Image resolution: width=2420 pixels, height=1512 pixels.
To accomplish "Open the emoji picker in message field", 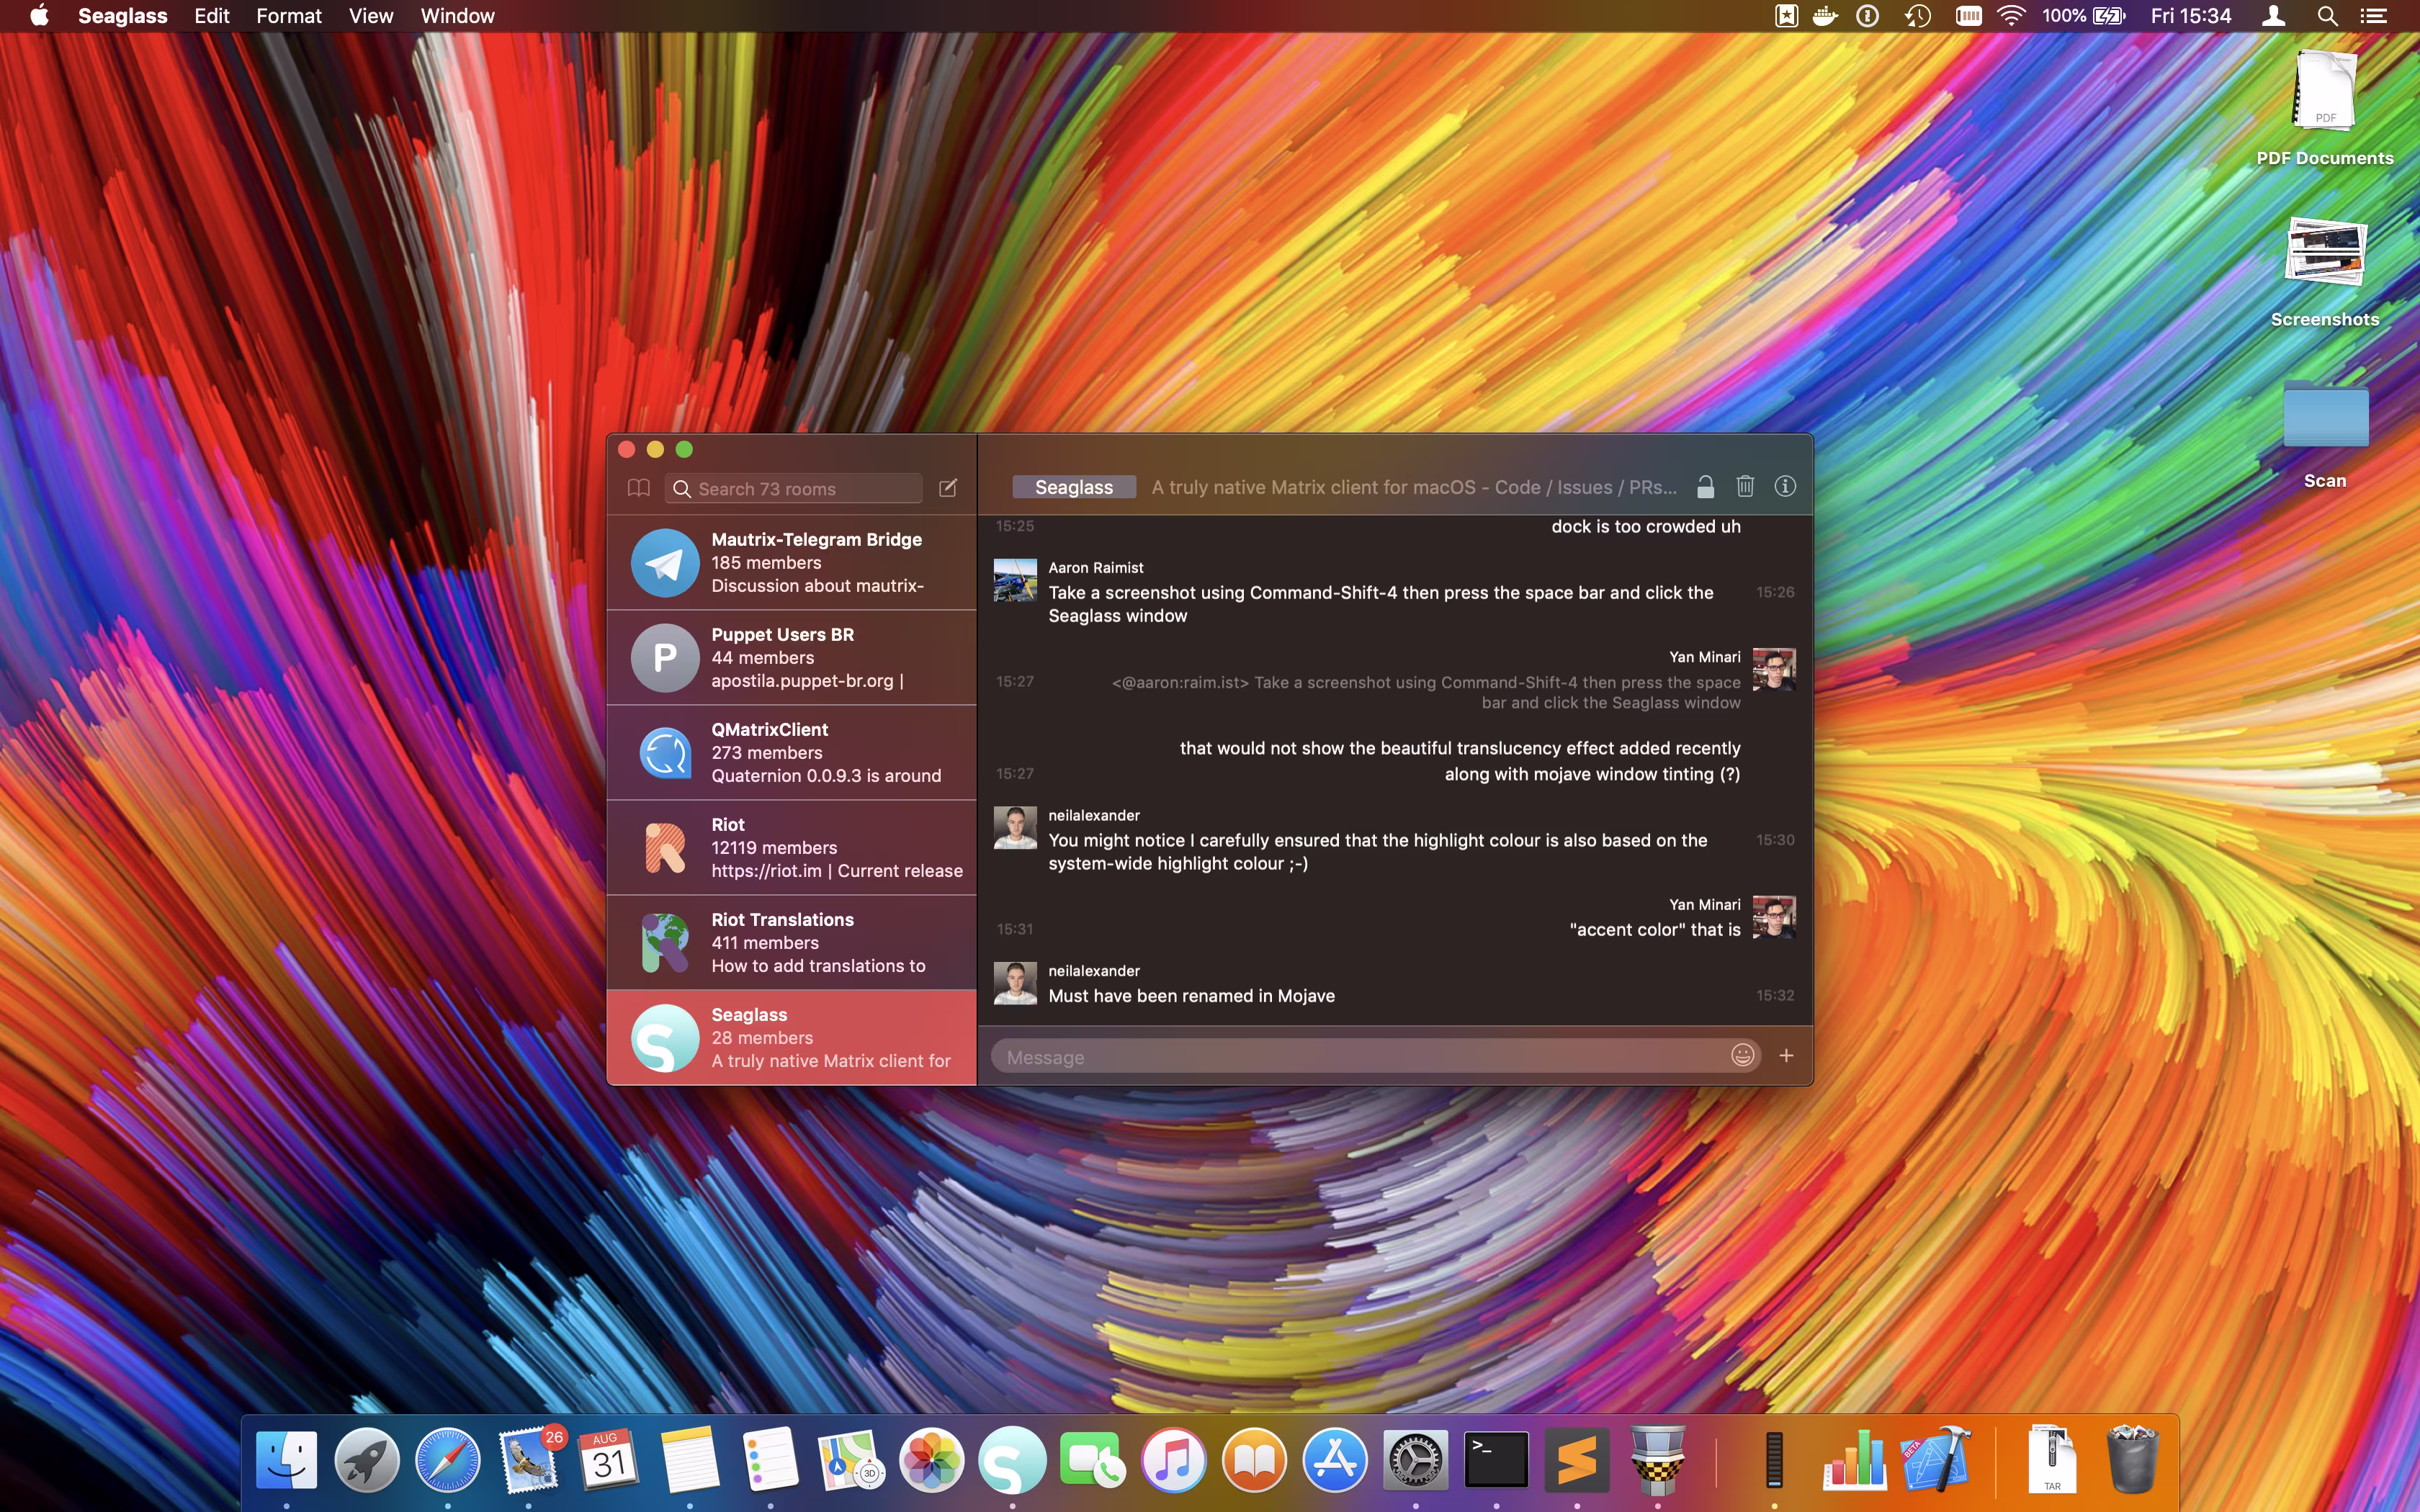I will [x=1742, y=1055].
